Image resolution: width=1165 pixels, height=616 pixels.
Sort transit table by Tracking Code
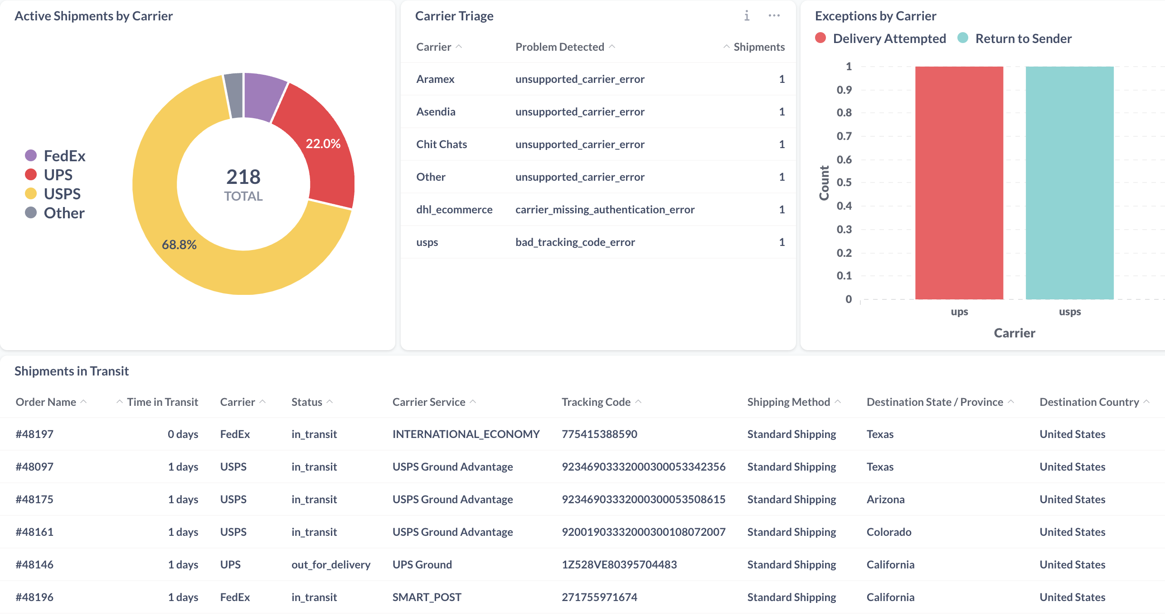pos(596,402)
